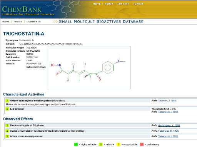Click the TRICHOSTATIN-A title
Viewport: 197px width, 147px height.
[x=24, y=34]
